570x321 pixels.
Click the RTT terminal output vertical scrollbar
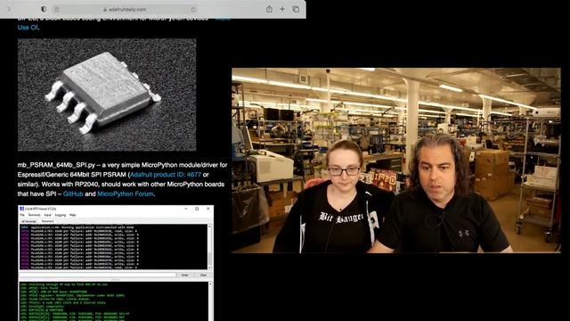pos(209,247)
